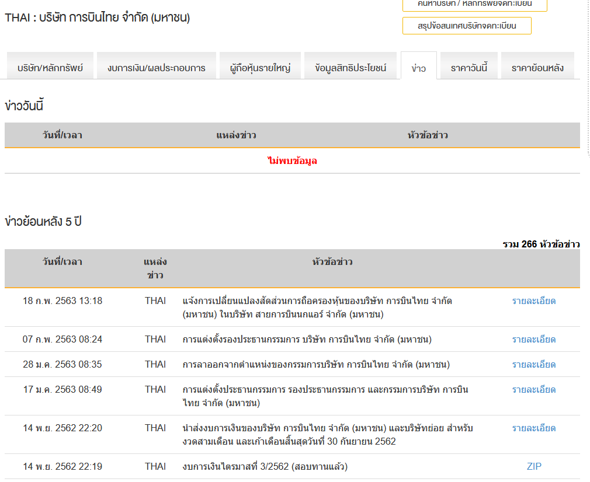
Task: Click headline การลาออกจากตำแหน่งของกรรมการบริษัท
Action: click(x=316, y=364)
